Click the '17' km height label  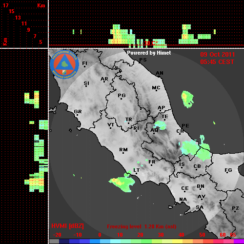tap(5, 5)
